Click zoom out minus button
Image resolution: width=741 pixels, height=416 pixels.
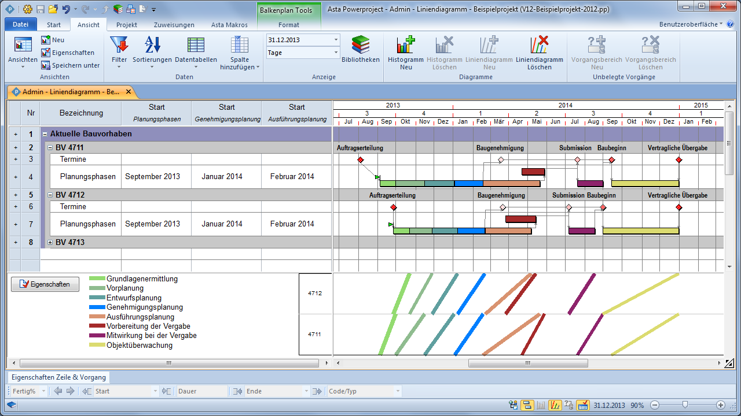[655, 405]
